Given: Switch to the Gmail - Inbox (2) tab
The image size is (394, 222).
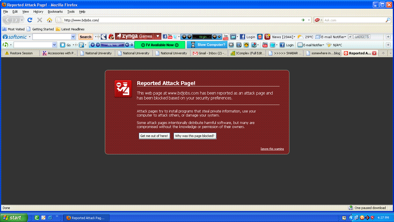Looking at the screenshot, I should tap(209, 53).
